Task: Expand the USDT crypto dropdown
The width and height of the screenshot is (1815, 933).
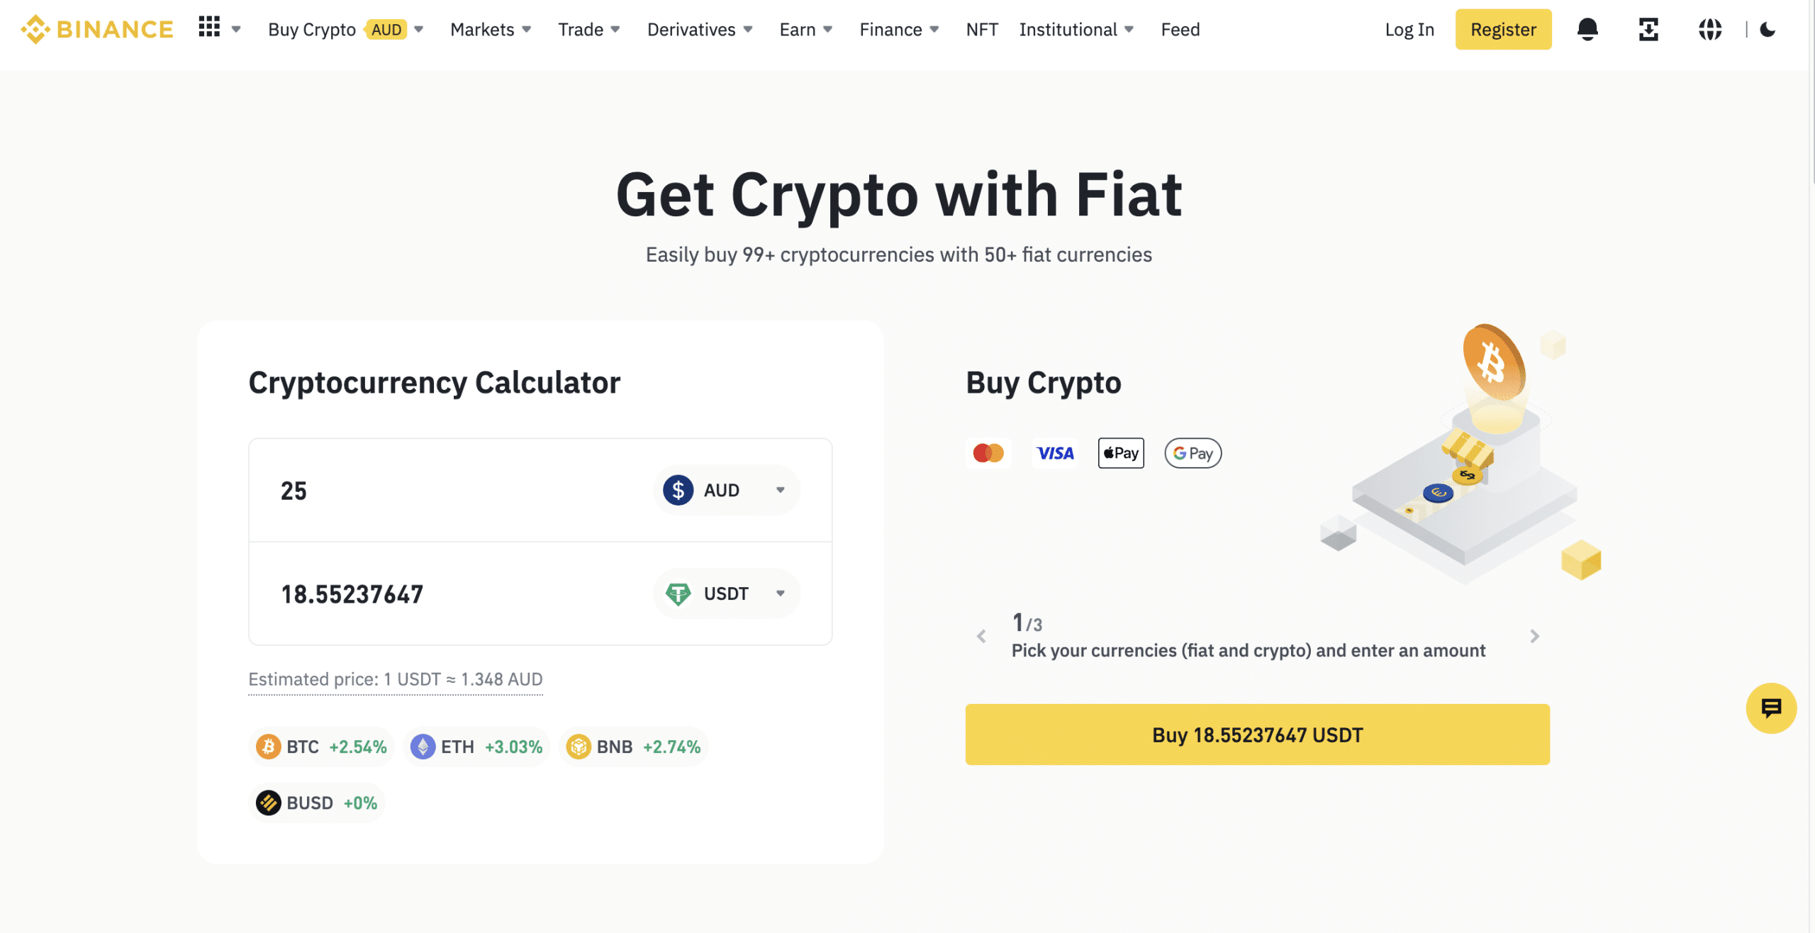Action: 779,593
